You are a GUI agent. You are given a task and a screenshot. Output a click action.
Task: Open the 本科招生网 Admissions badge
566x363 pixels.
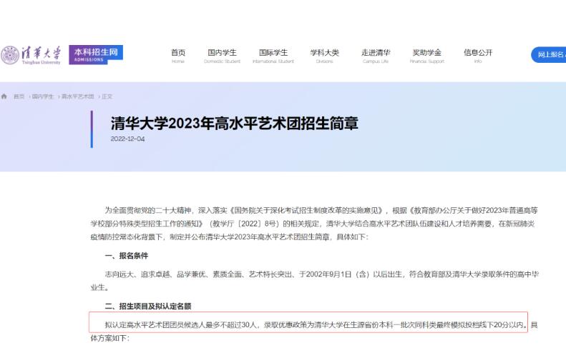[x=96, y=55]
